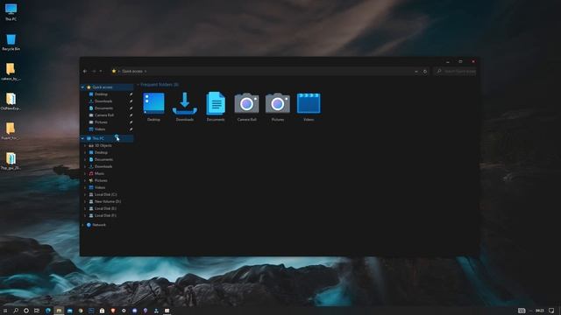Open Task View from the taskbar
The image size is (561, 315).
[37, 311]
